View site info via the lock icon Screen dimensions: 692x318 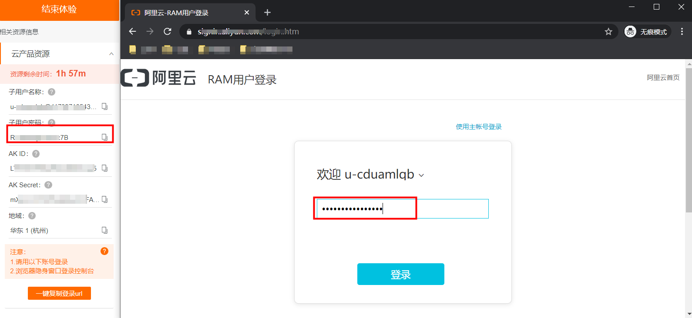pyautogui.click(x=189, y=32)
